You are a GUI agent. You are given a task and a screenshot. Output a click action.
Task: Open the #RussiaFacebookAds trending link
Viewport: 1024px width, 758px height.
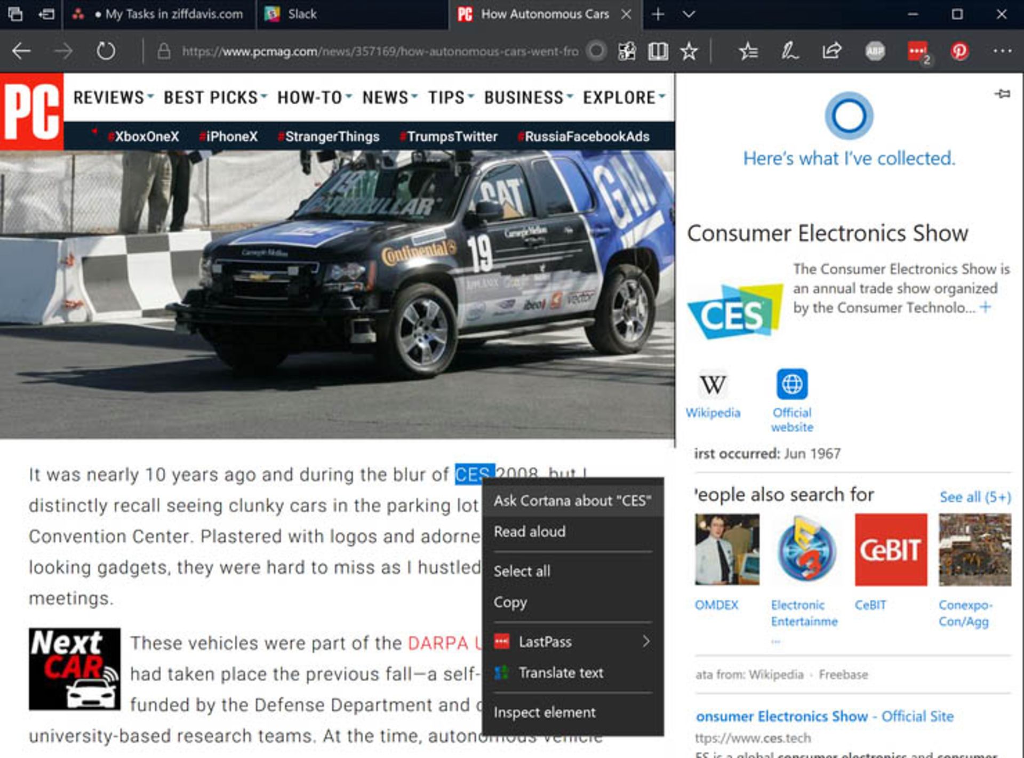point(583,136)
